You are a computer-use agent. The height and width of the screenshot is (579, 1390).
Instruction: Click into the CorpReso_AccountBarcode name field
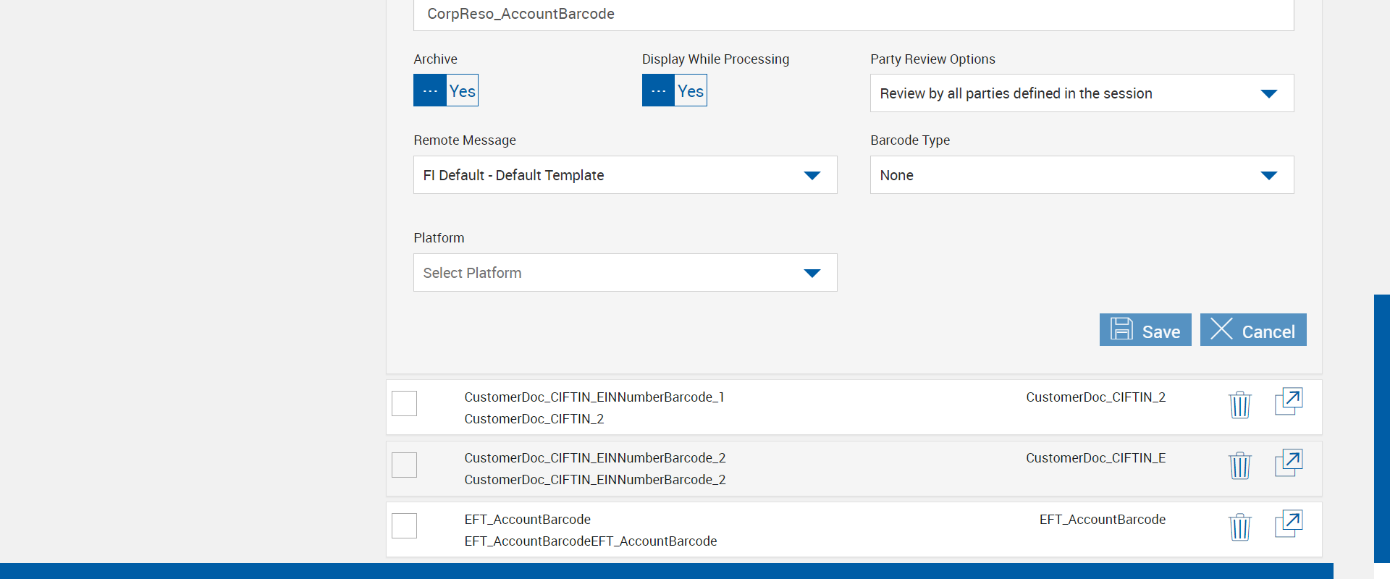click(853, 14)
